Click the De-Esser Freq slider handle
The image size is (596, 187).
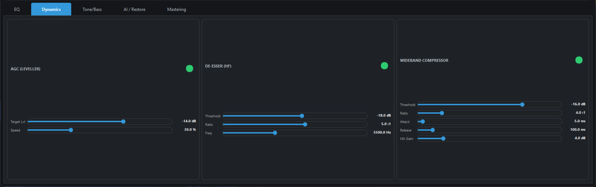point(275,133)
